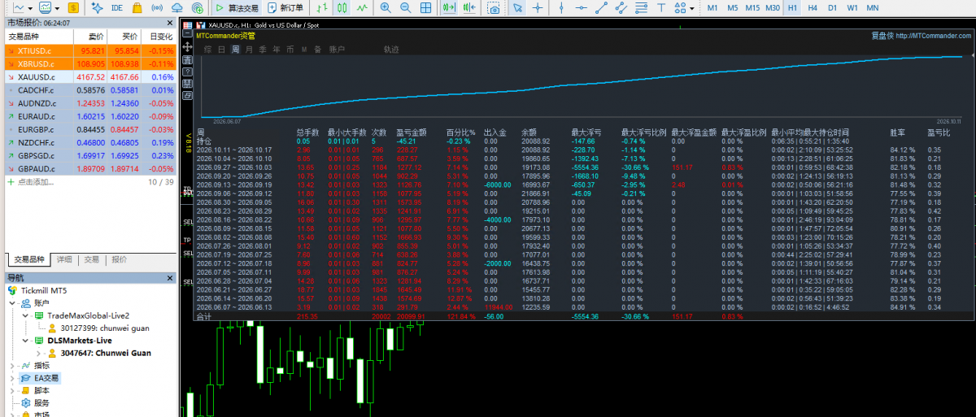Switch timeframe to M1
The width and height of the screenshot is (976, 417).
tap(712, 7)
